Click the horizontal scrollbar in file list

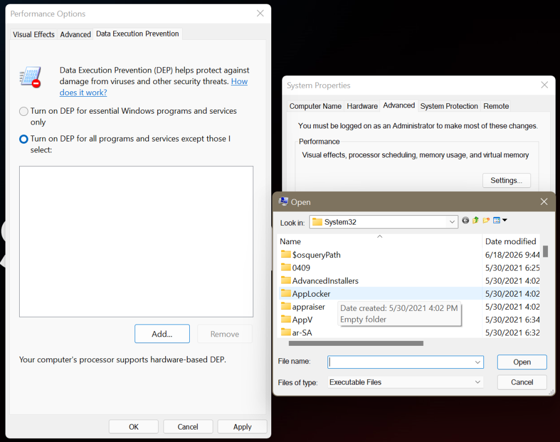pos(355,344)
